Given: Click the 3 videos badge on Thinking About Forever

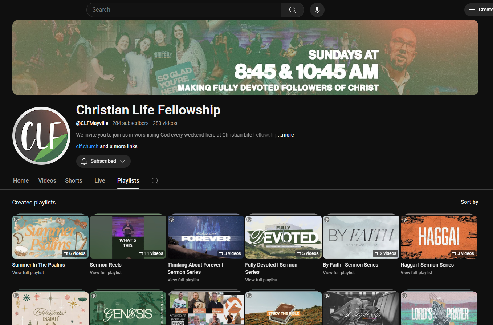Looking at the screenshot, I should (x=230, y=253).
